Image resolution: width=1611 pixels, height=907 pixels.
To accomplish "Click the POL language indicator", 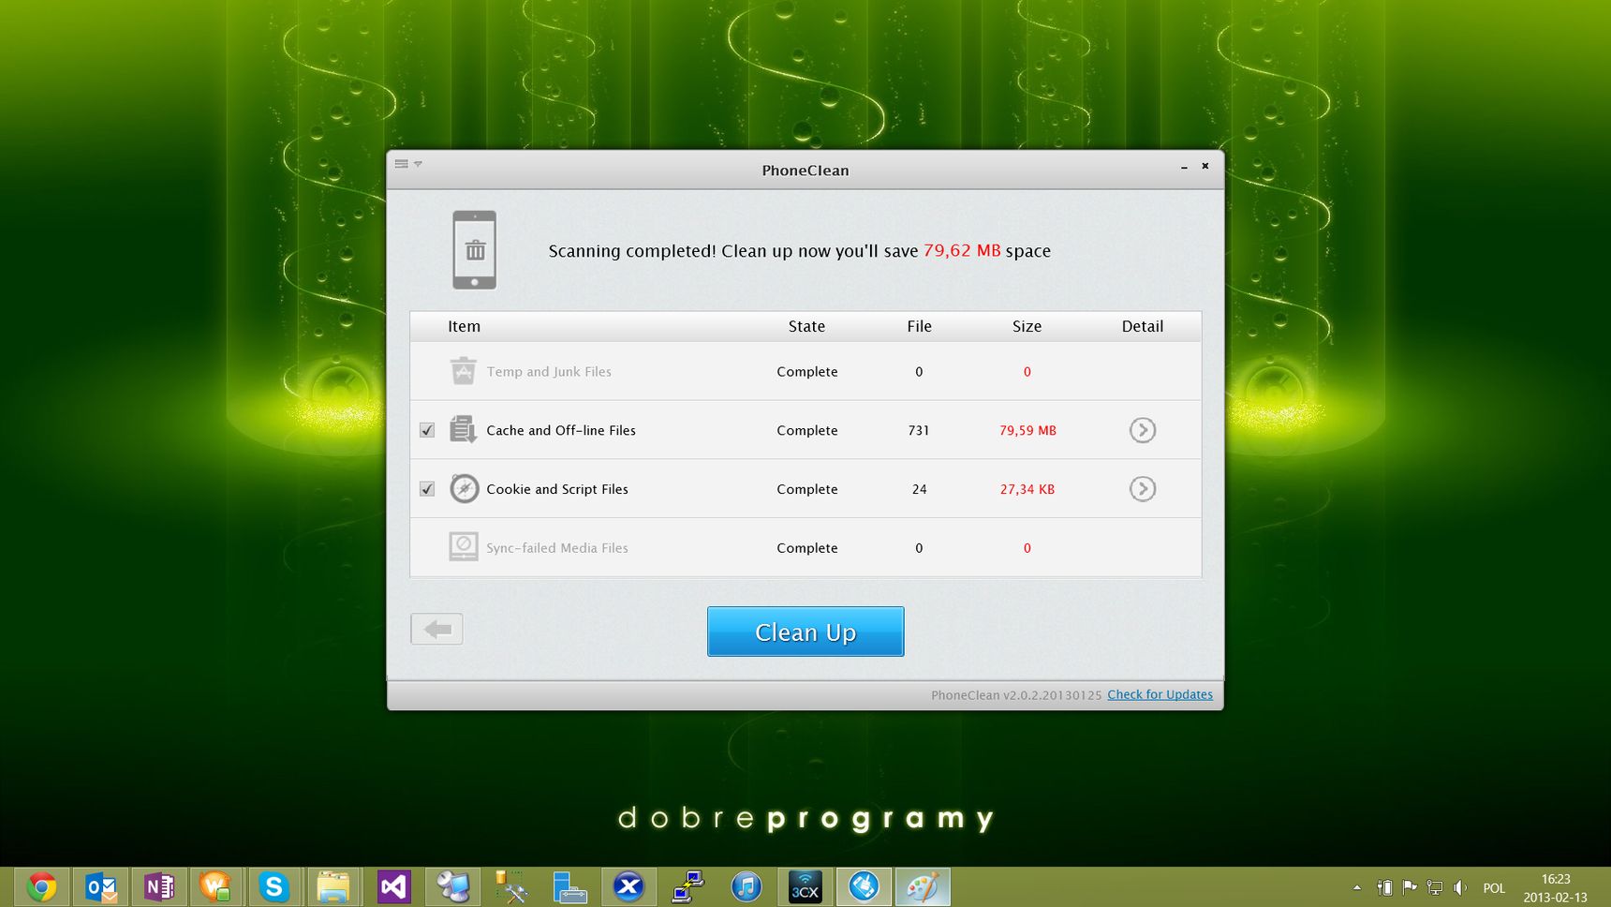I will [1494, 888].
